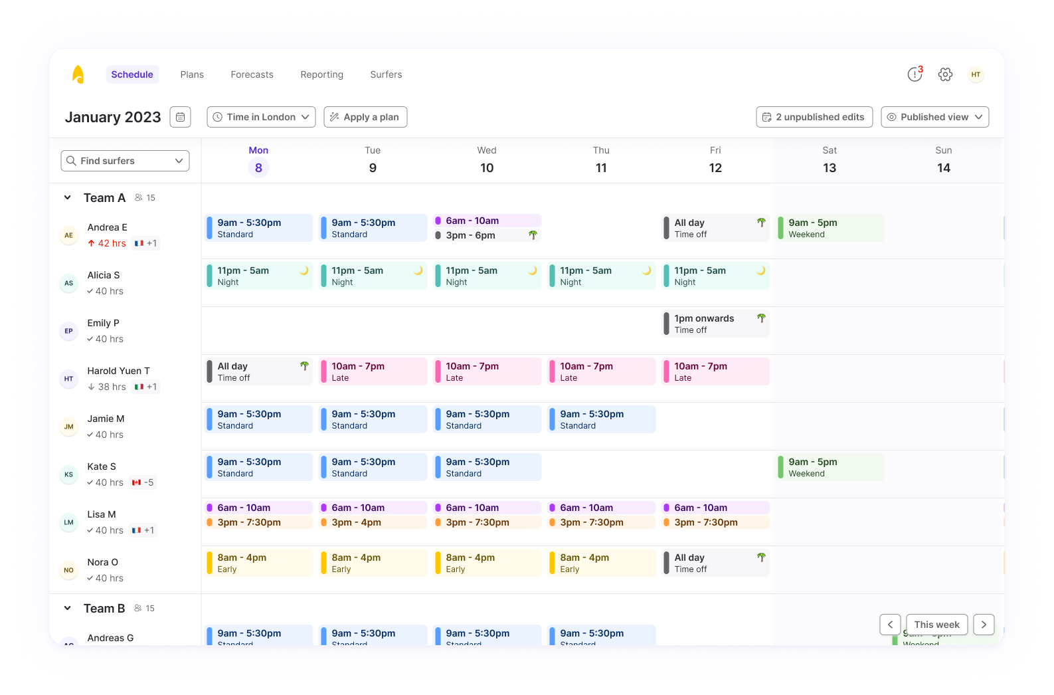Open the settings gear icon
This screenshot has width=1054, height=695.
(x=945, y=74)
